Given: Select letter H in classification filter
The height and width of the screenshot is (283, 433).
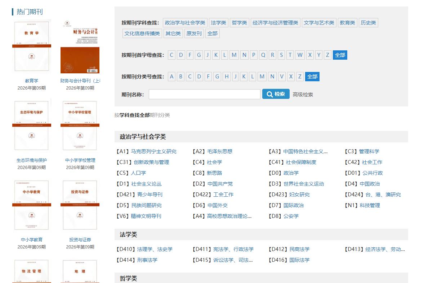Looking at the screenshot, I should 227,77.
